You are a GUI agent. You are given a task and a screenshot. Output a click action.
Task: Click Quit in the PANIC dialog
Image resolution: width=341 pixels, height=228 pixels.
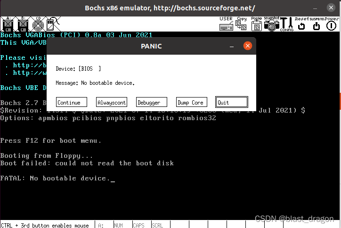coord(232,102)
